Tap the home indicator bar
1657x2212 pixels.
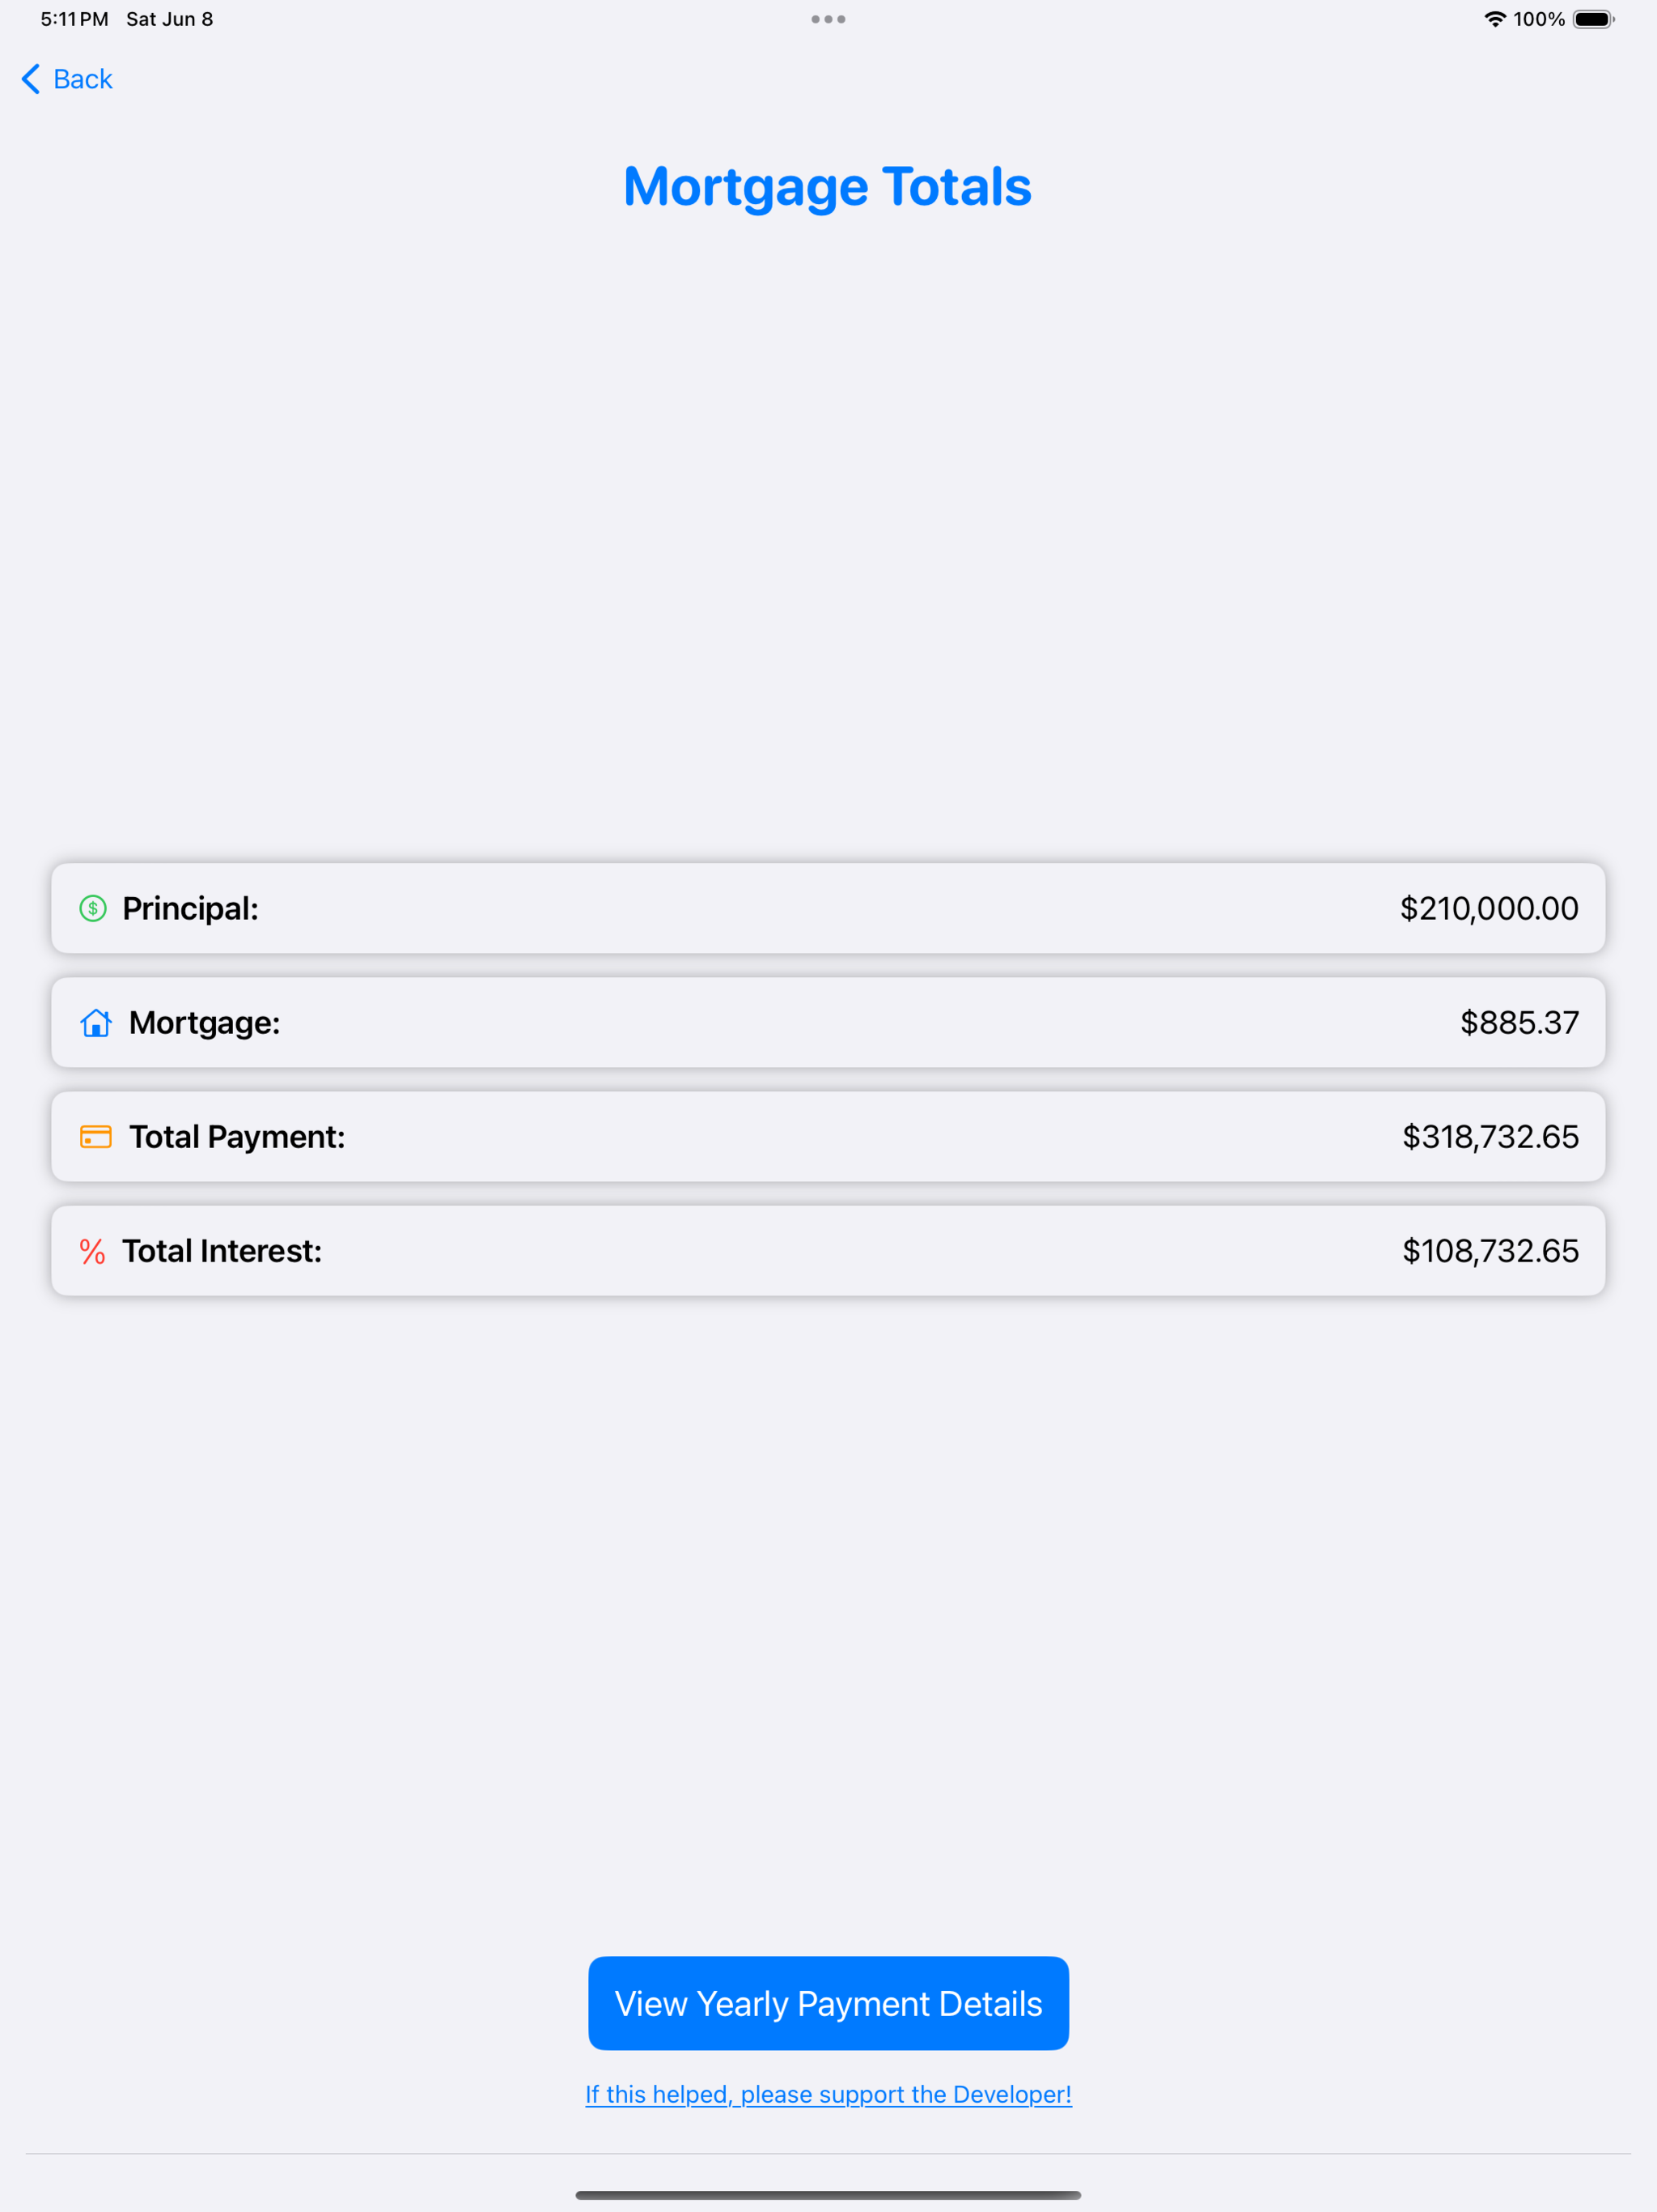pos(828,2195)
